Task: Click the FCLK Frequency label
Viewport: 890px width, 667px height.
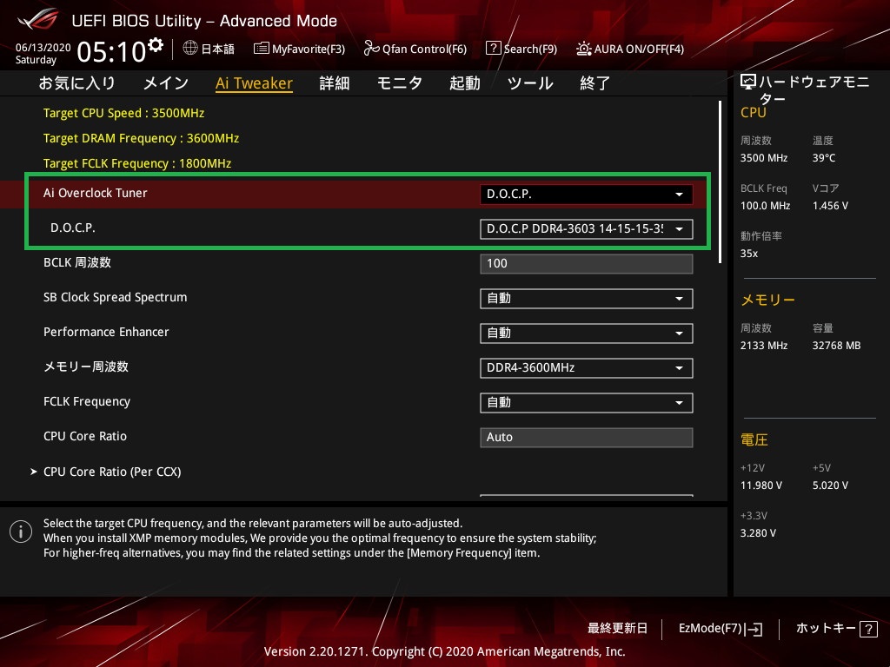Action: click(87, 401)
